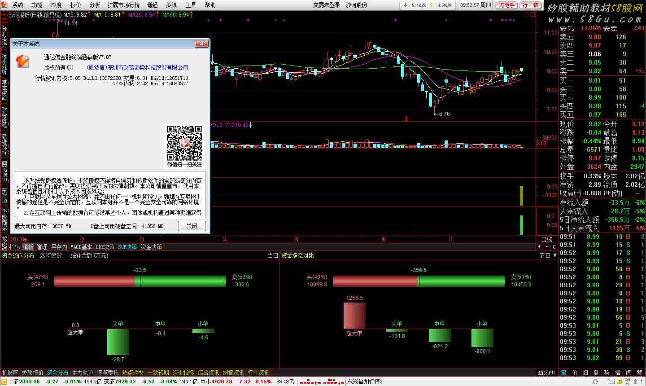Click the 当日 label in the fund flow panel
This screenshot has height=386, width=646.
(273, 255)
